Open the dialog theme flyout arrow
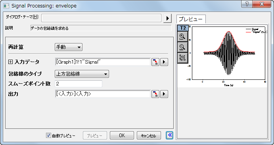The height and width of the screenshot is (145, 274). pos(168,18)
